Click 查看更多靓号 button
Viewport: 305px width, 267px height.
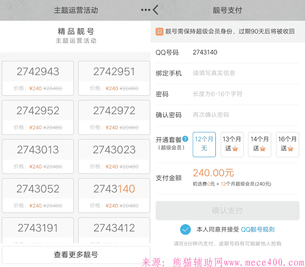[x=76, y=255]
